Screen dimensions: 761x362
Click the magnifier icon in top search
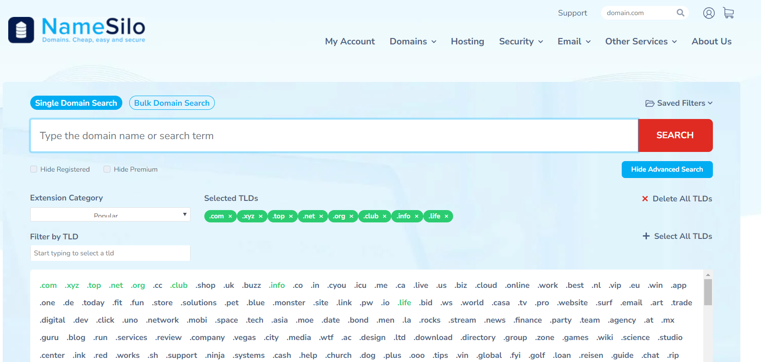point(680,13)
